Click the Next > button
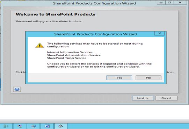Screen dimensions: 189x129 coord(143,98)
